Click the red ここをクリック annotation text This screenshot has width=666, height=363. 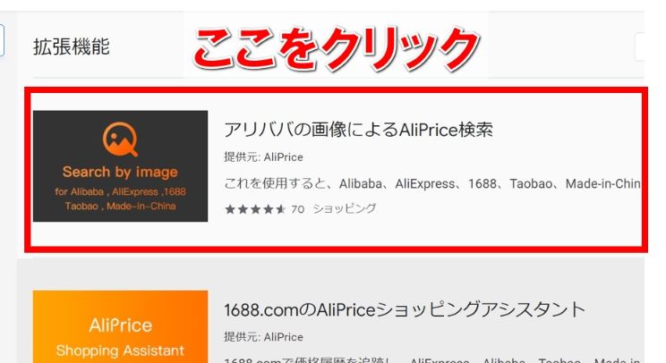pyautogui.click(x=337, y=48)
